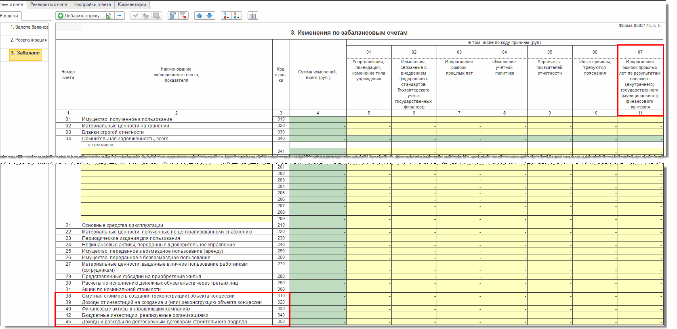The width and height of the screenshot is (677, 329).
Task: Click row 'Акции по номинальной стоимости'
Action: point(177,289)
